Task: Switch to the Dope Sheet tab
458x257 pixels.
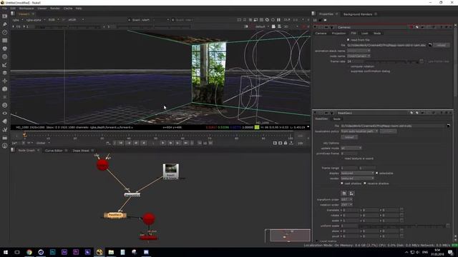Action: coord(81,151)
